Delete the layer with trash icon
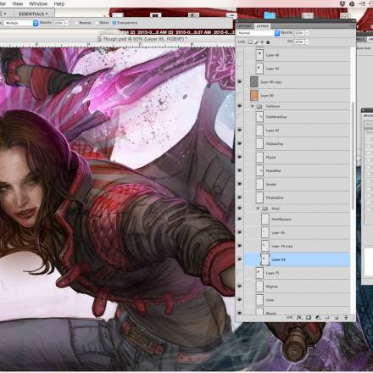The image size is (373, 373). point(346,318)
